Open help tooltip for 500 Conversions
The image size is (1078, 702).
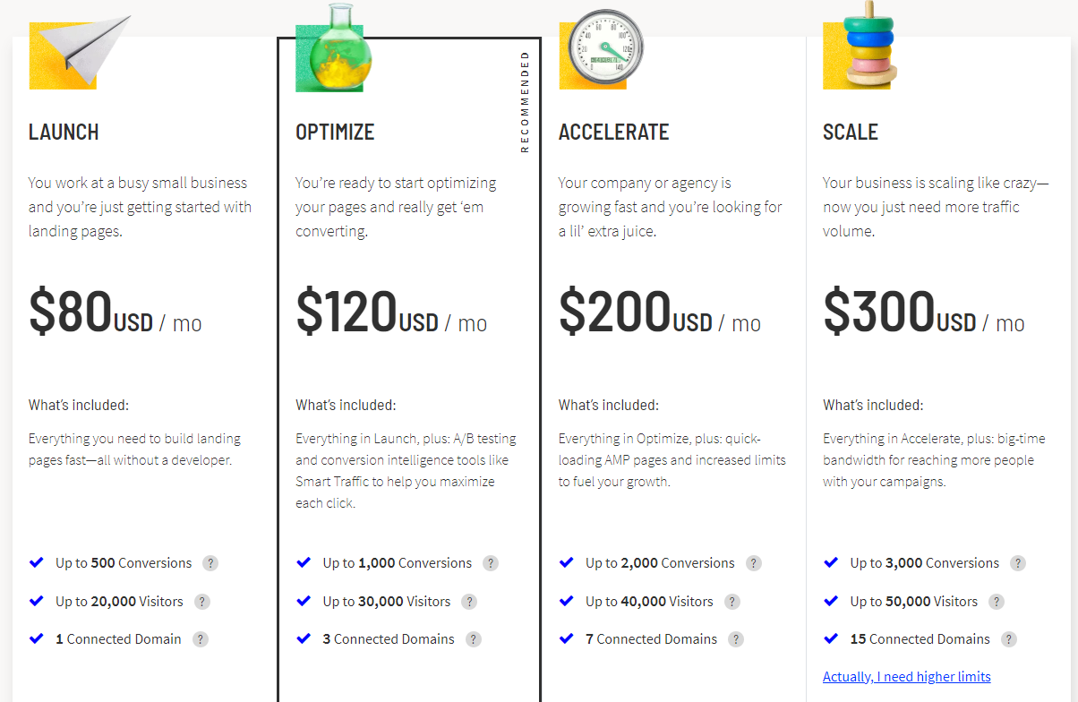coord(210,563)
